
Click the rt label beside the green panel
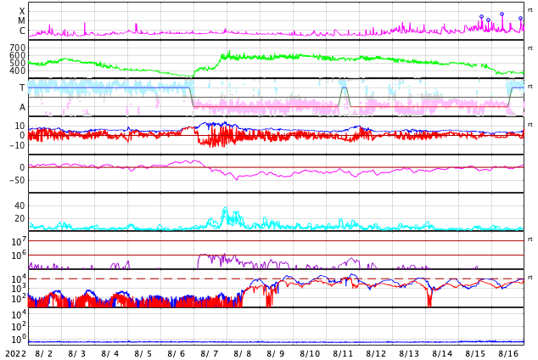(x=530, y=48)
